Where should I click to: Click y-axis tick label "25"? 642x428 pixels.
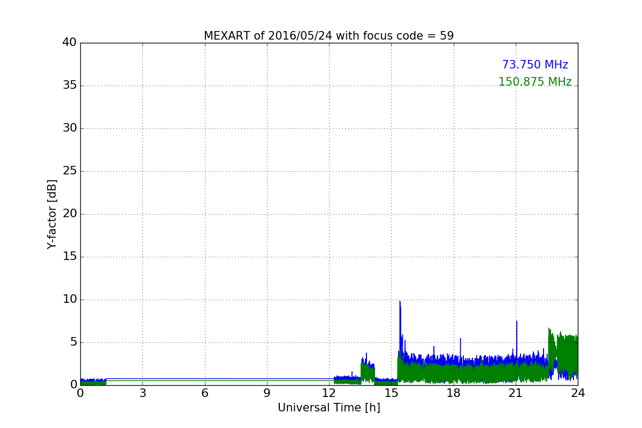pos(70,171)
